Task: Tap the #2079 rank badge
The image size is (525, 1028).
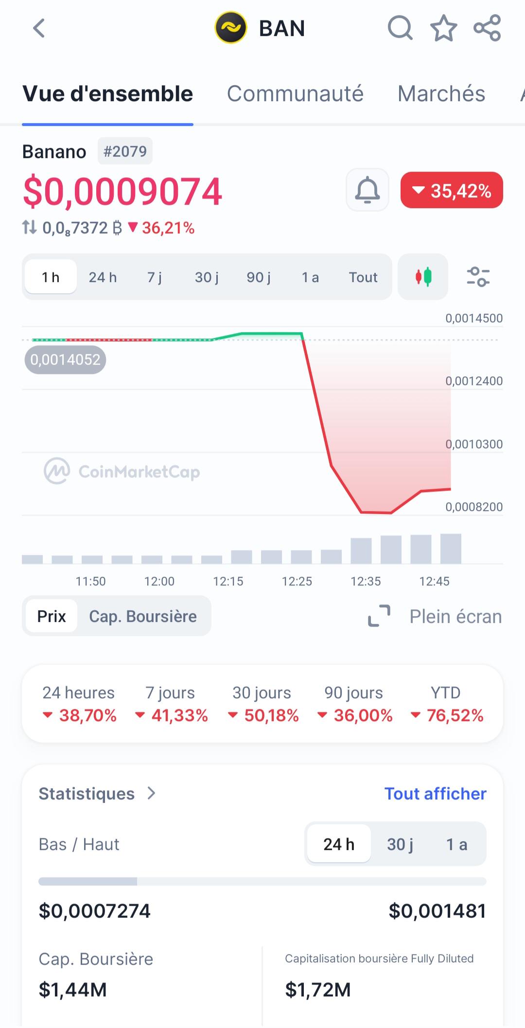Action: point(125,151)
